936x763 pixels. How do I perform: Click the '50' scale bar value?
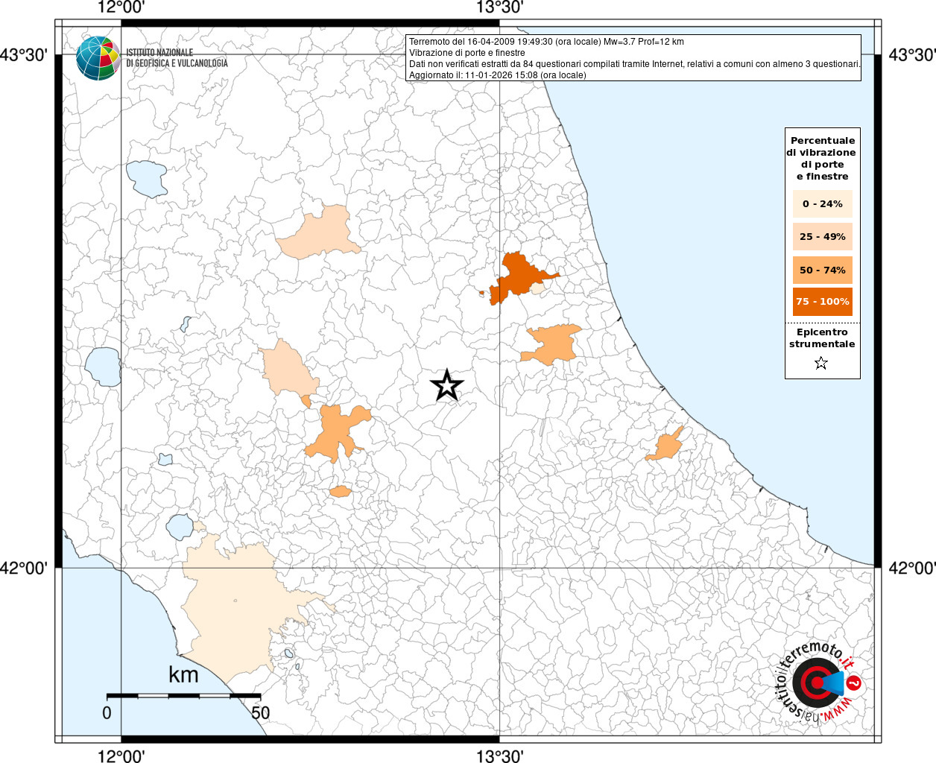pyautogui.click(x=260, y=712)
